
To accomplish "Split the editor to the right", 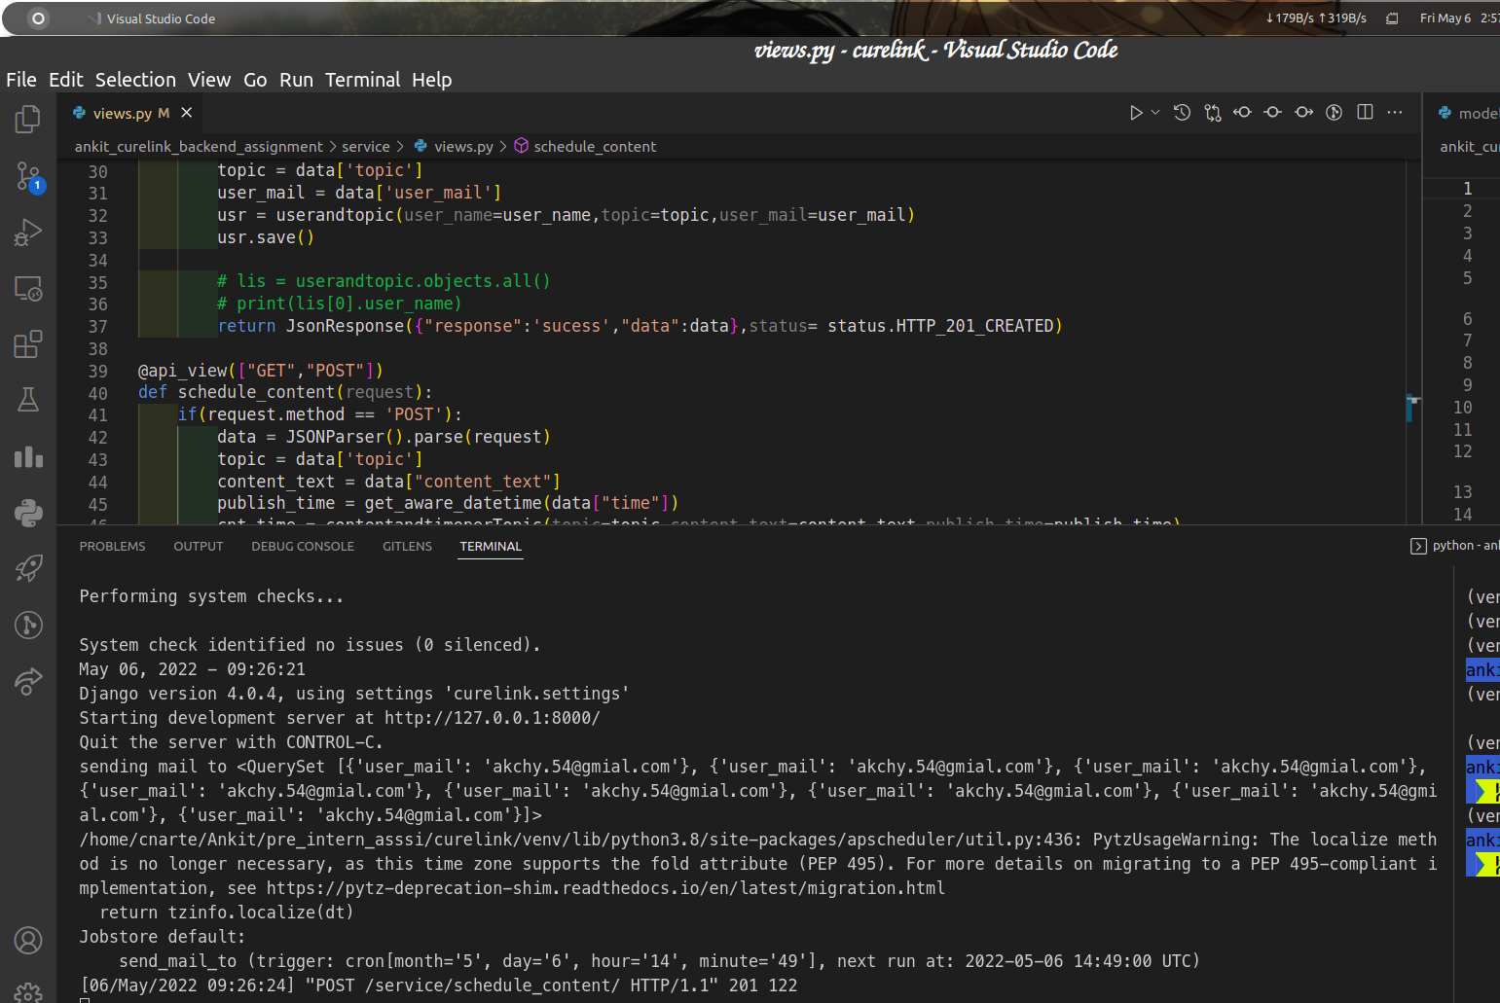I will (x=1365, y=113).
